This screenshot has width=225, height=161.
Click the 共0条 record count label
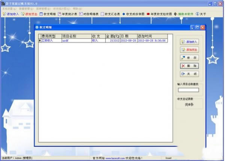pos(189,105)
